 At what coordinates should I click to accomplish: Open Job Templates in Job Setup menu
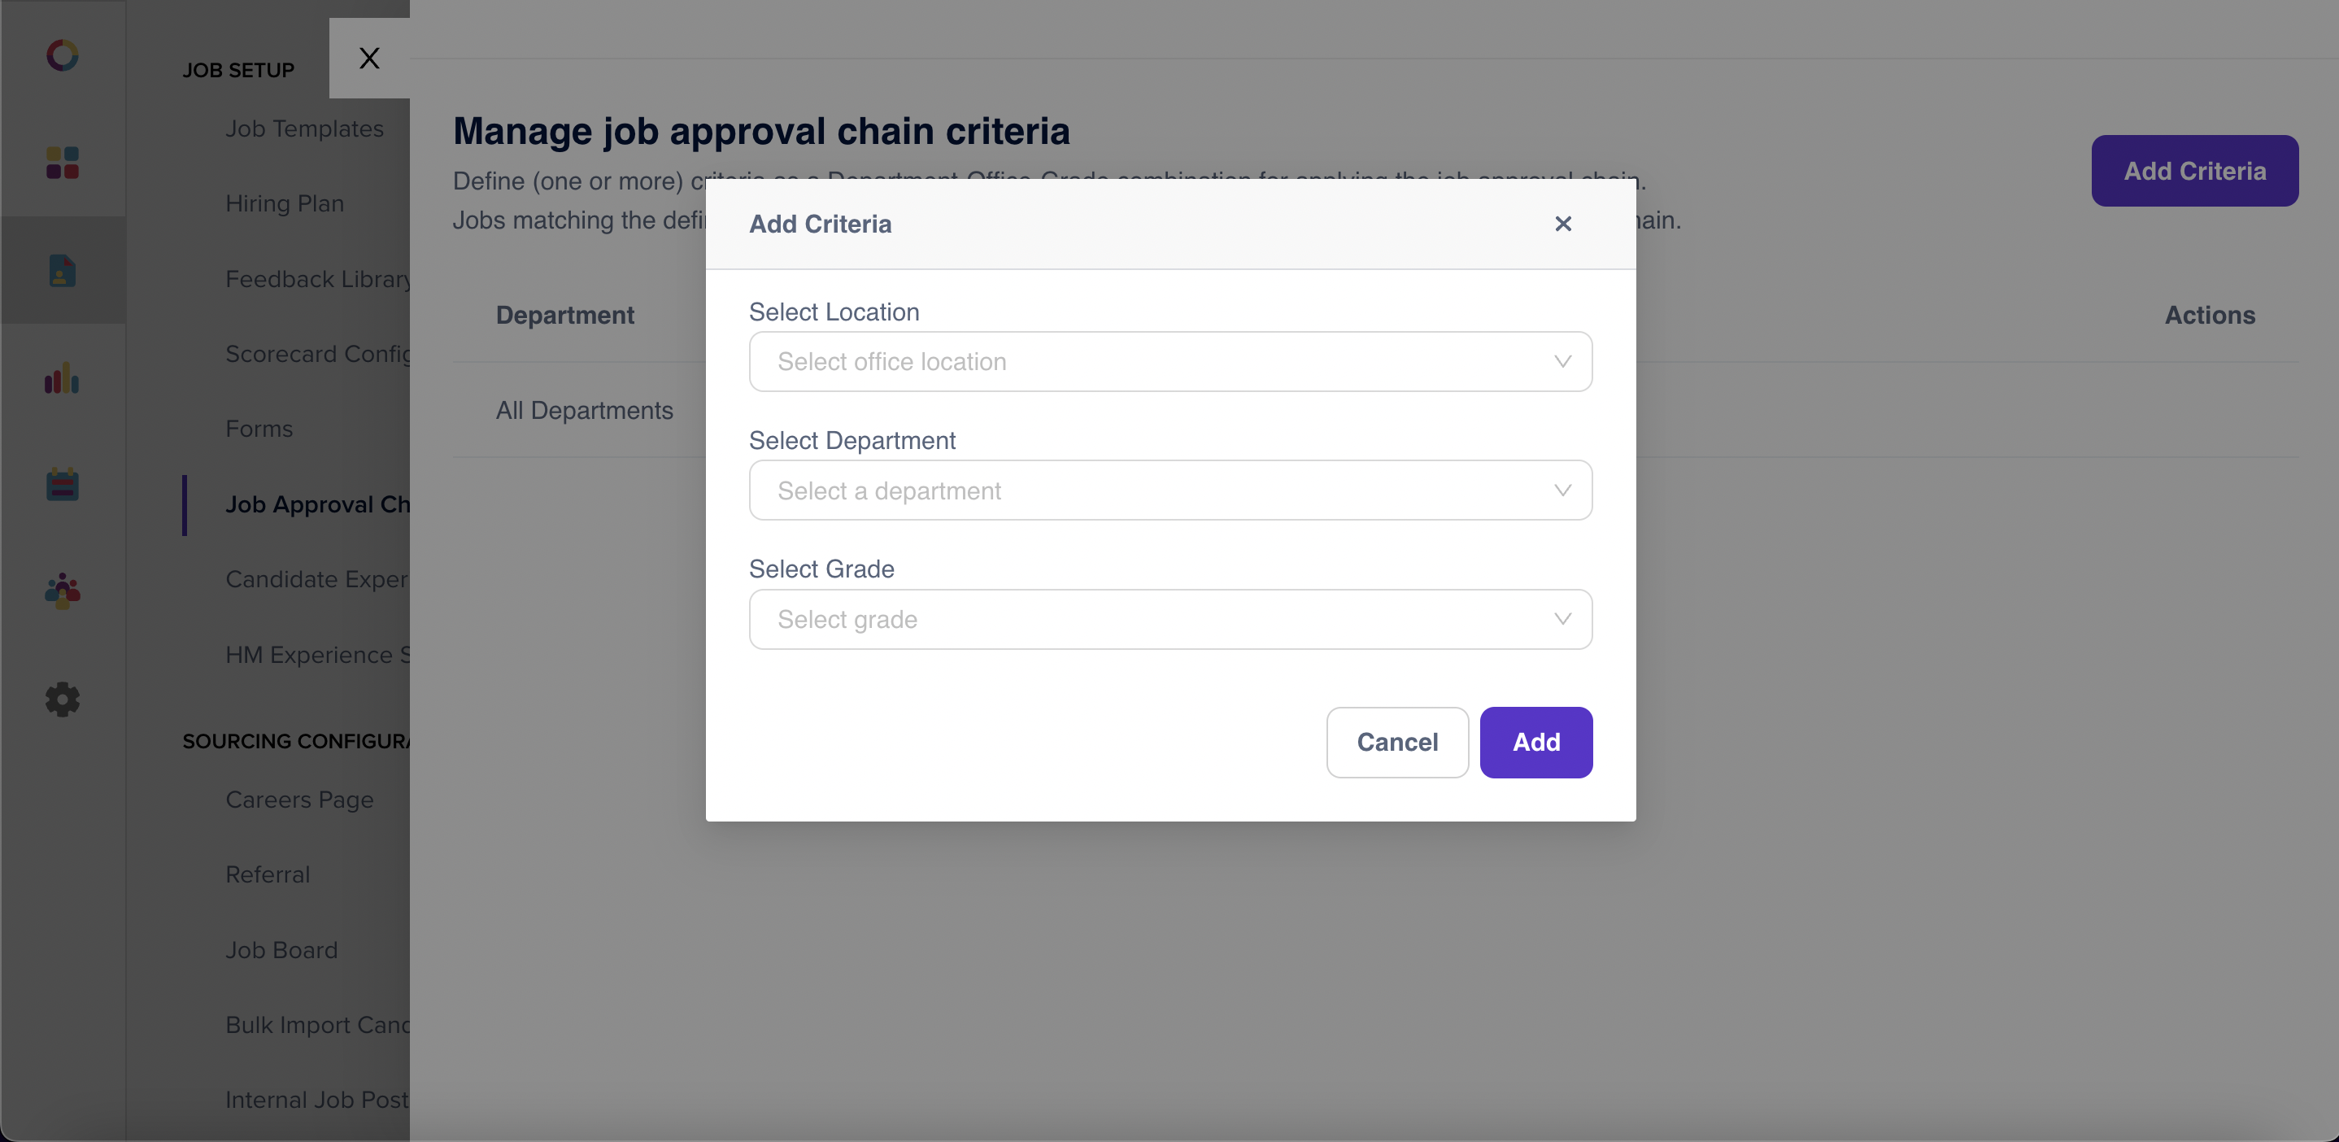(x=304, y=129)
